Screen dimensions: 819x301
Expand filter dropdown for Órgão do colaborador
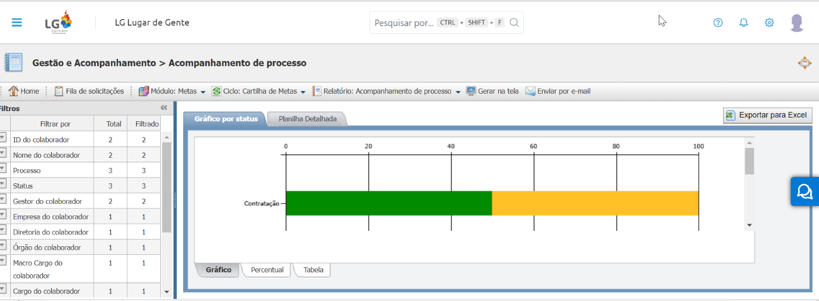pos(3,245)
